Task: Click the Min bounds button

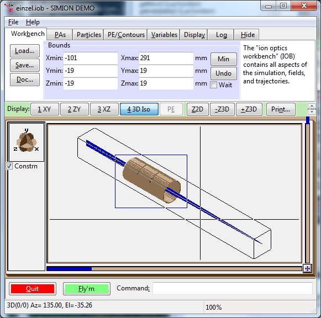Action: coord(224,59)
